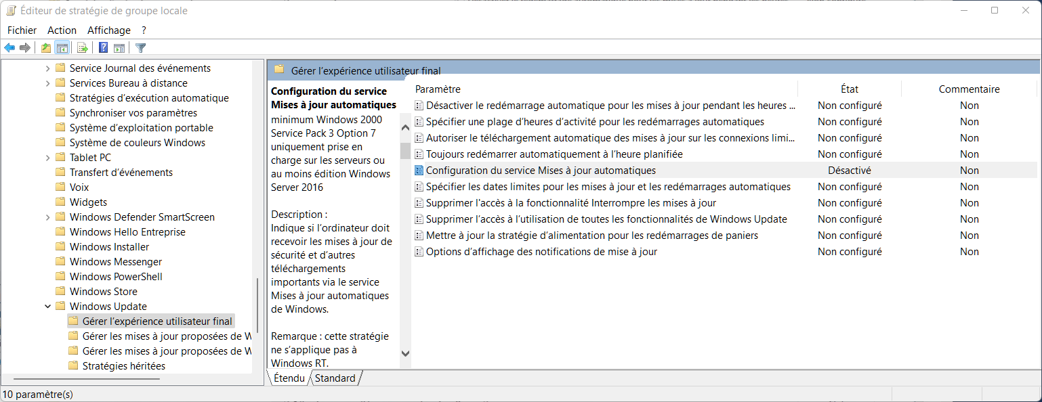Click policy icon of Autoriser le téléchargement automatique

tap(419, 138)
